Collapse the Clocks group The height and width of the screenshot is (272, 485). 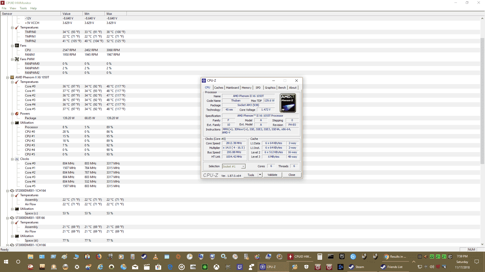tap(12, 159)
